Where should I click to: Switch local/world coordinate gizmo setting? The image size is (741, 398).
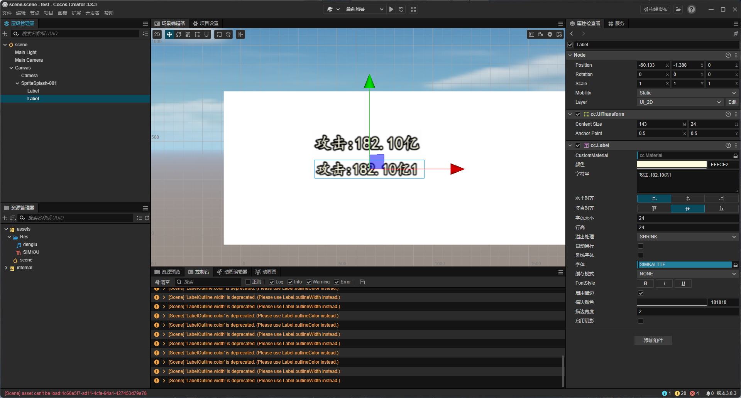[x=228, y=34]
